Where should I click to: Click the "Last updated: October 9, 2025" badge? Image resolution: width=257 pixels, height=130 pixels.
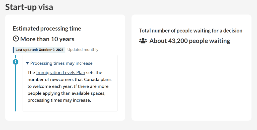[x=39, y=50]
